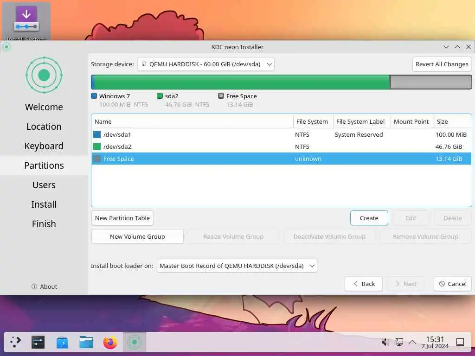Open the About link
475x356 pixels.
pyautogui.click(x=44, y=286)
